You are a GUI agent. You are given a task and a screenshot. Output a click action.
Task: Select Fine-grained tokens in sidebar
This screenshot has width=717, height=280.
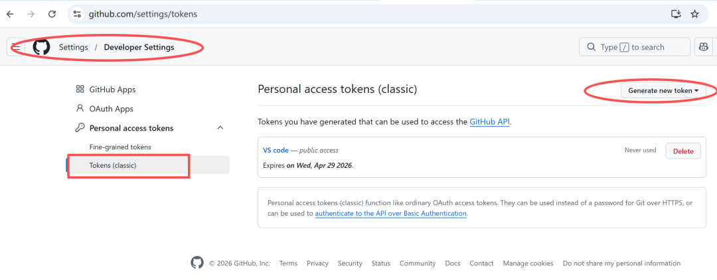(x=120, y=147)
